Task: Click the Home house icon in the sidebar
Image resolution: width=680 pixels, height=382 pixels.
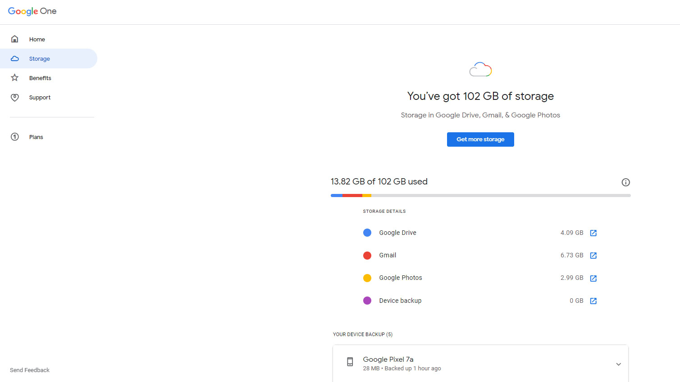Action: [x=15, y=39]
